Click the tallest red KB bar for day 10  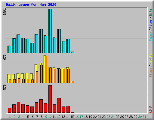(x=50, y=99)
